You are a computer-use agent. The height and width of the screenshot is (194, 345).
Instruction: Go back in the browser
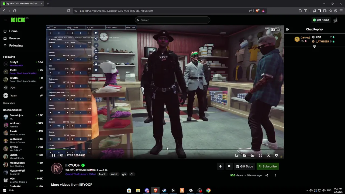[4, 11]
